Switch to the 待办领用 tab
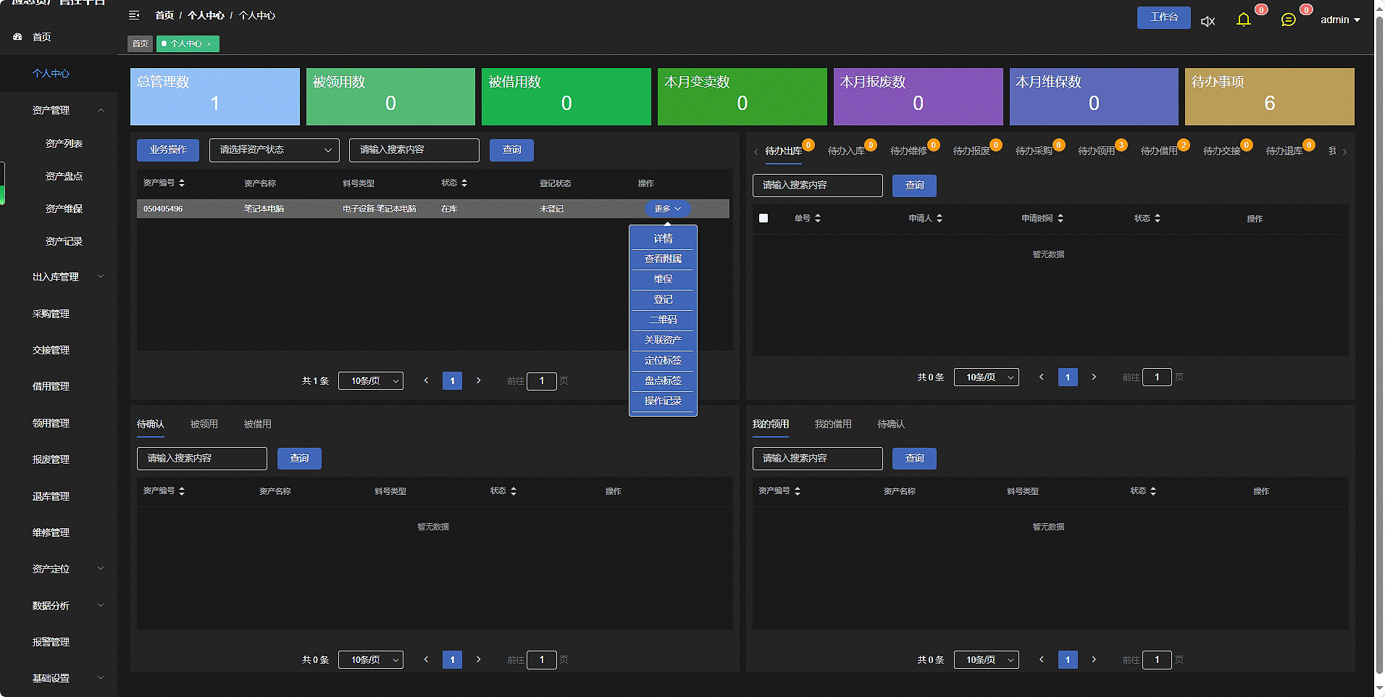The width and height of the screenshot is (1385, 697). [x=1096, y=151]
